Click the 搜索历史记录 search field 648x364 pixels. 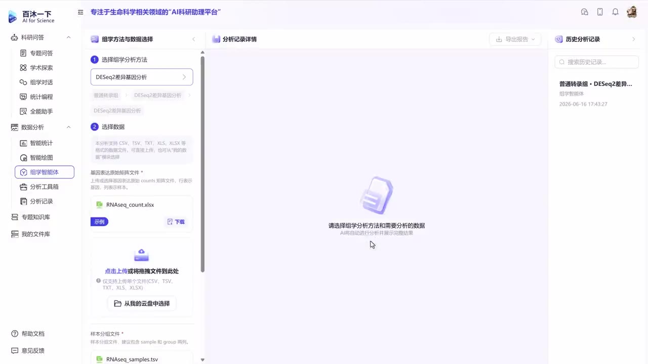[597, 62]
